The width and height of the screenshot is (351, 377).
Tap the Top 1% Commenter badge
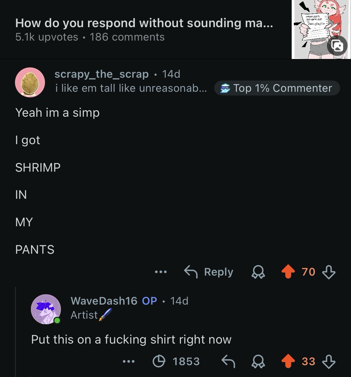[x=277, y=88]
